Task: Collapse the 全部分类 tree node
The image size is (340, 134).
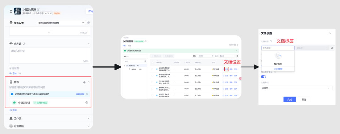Action: click(125, 65)
